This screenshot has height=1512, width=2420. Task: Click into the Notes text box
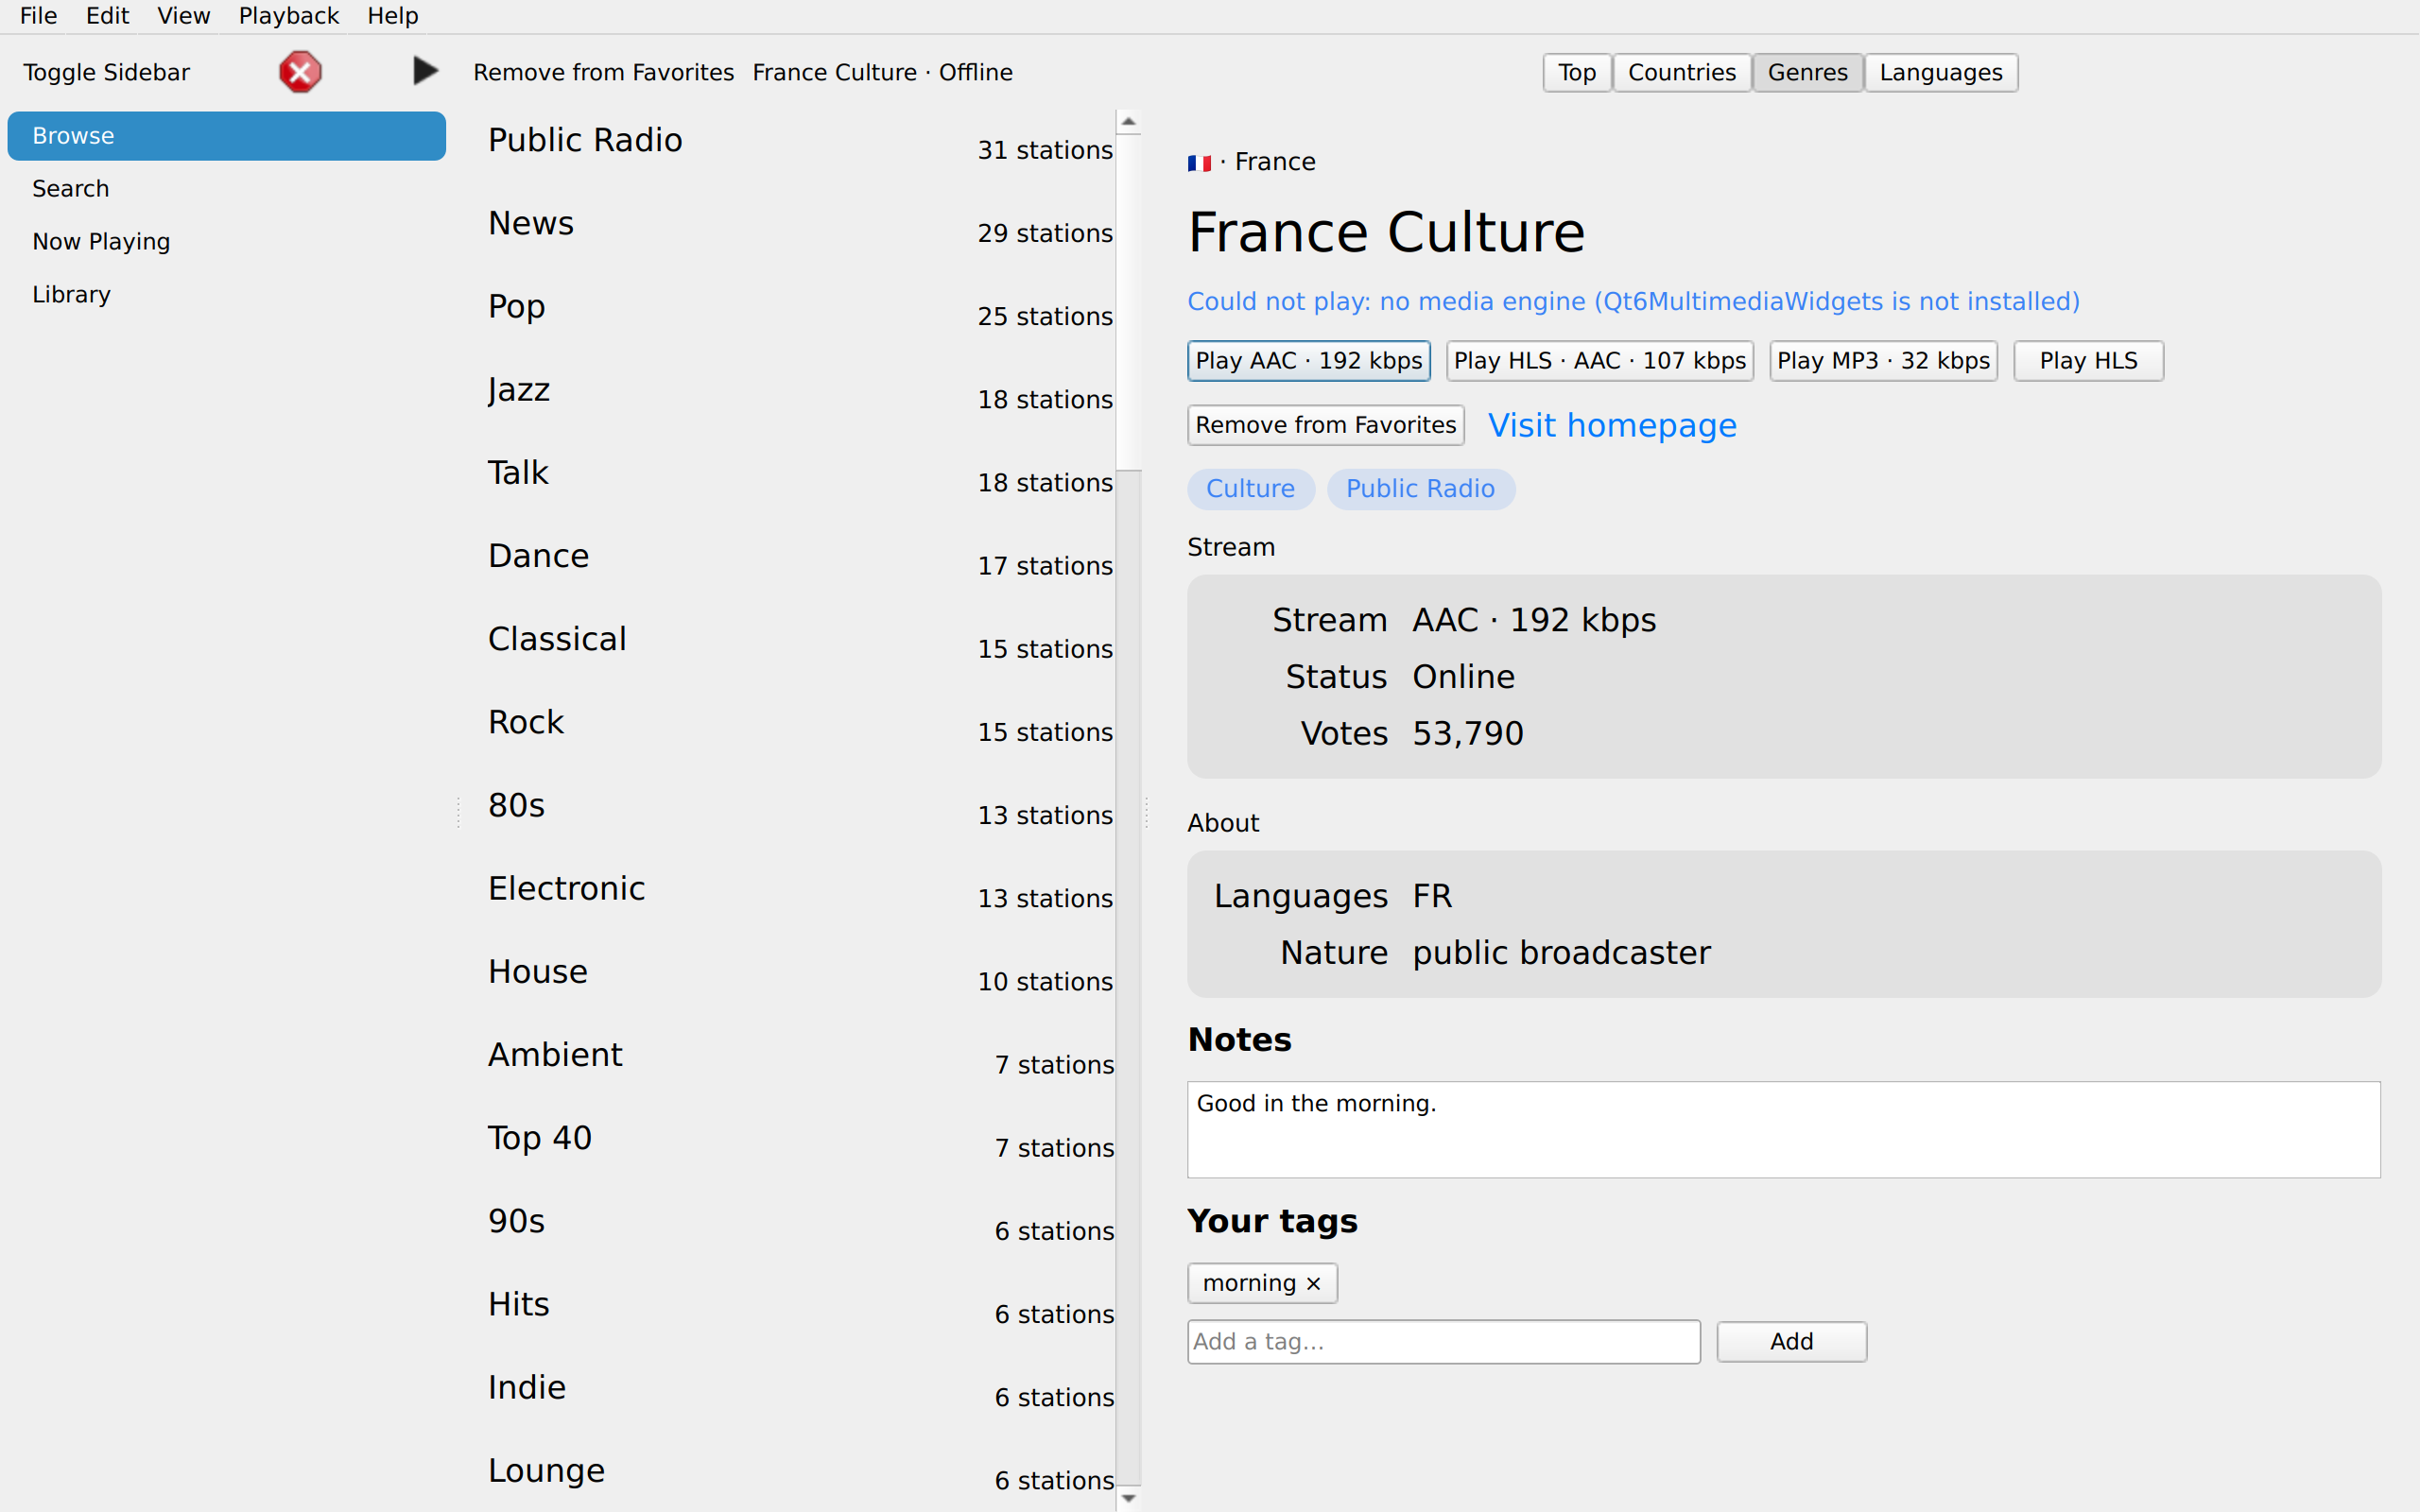[x=1784, y=1130]
